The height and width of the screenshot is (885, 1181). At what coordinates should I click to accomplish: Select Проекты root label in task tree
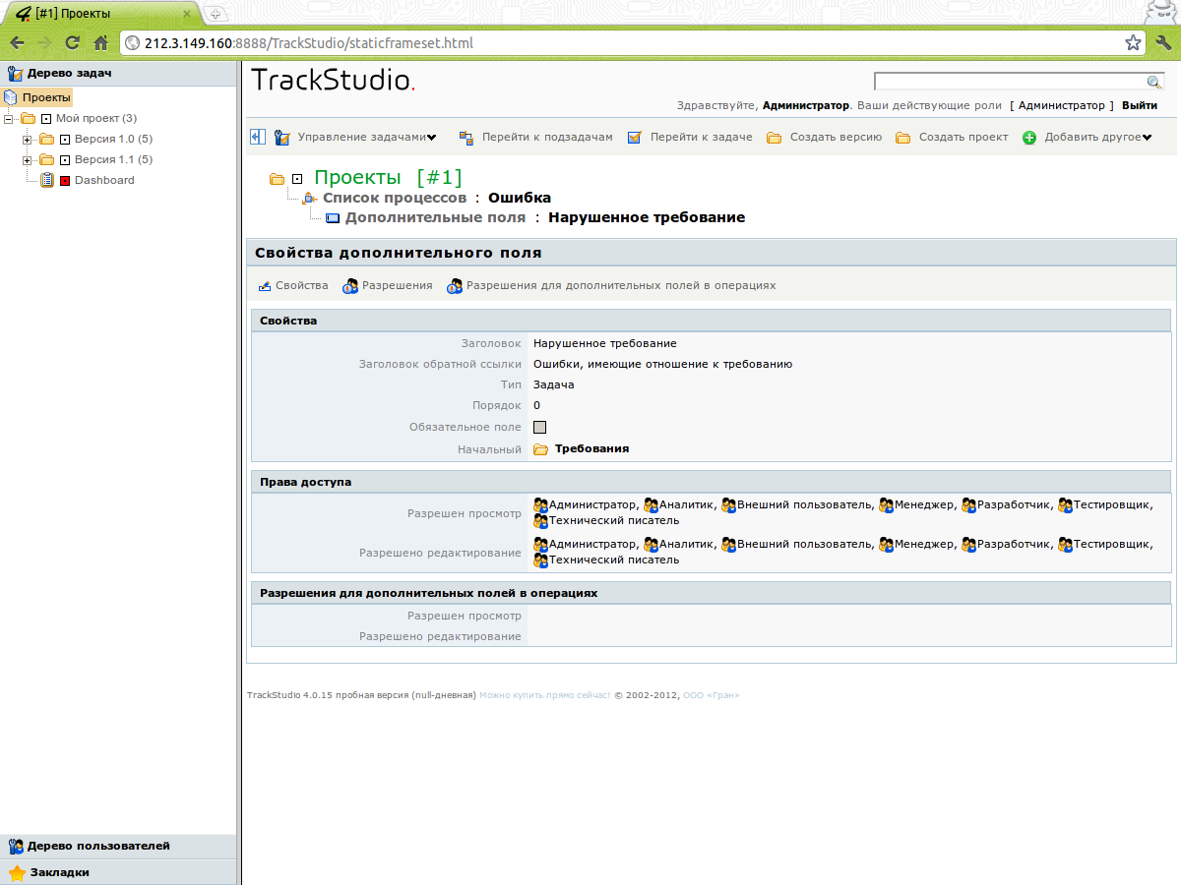46,97
